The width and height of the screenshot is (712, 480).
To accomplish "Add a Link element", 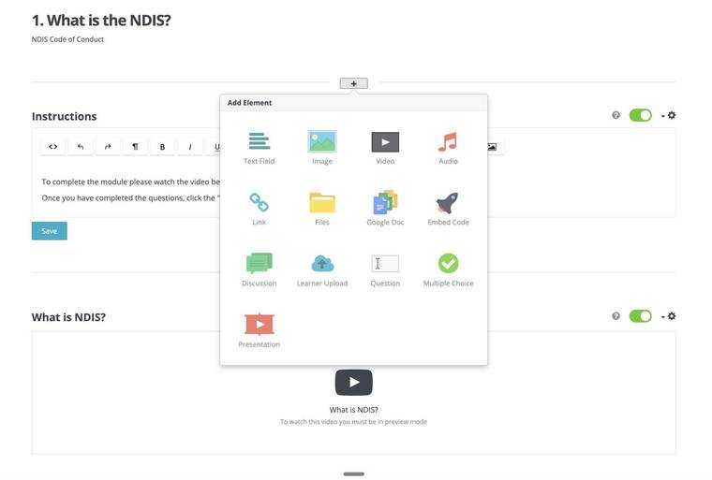I will 259,209.
